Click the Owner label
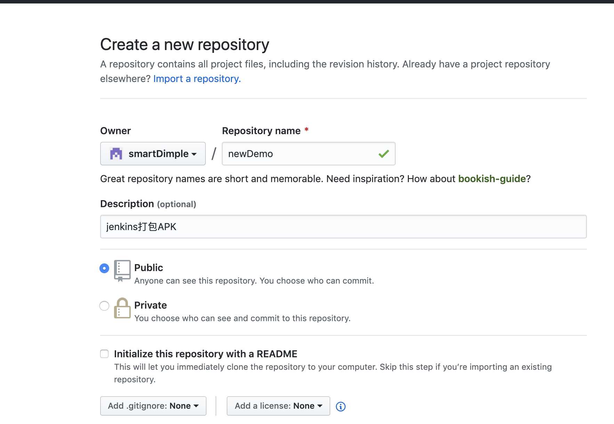Screen dimensions: 614x424 click(x=115, y=131)
